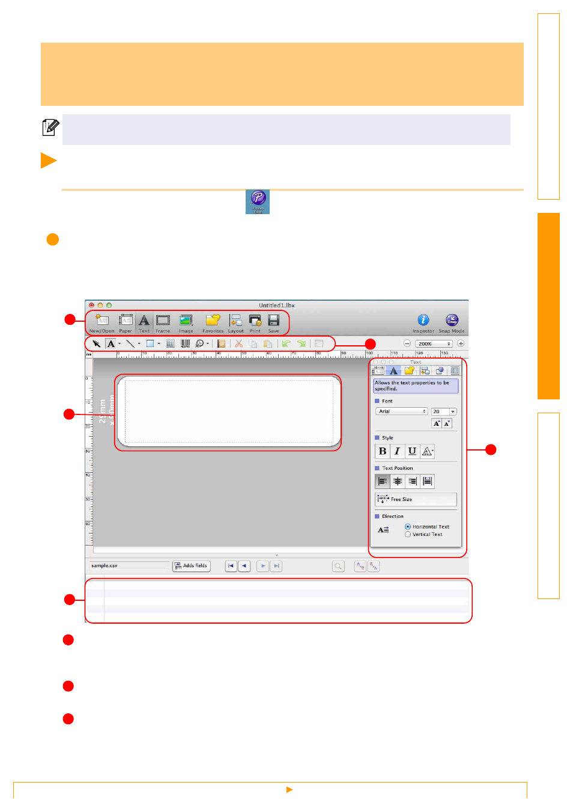The image size is (573, 812).
Task: Open the outline text style dropdown
Action: pyautogui.click(x=428, y=451)
